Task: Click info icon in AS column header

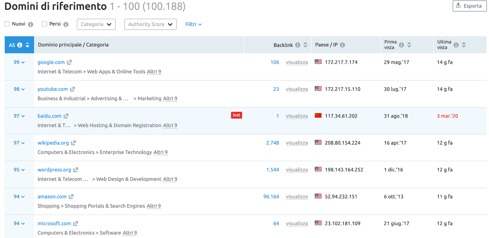Action: coord(20,45)
